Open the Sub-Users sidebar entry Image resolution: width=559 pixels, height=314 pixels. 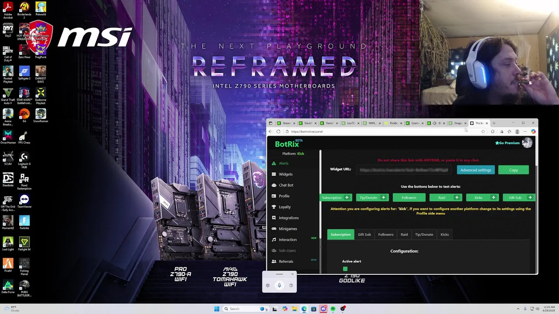287,250
